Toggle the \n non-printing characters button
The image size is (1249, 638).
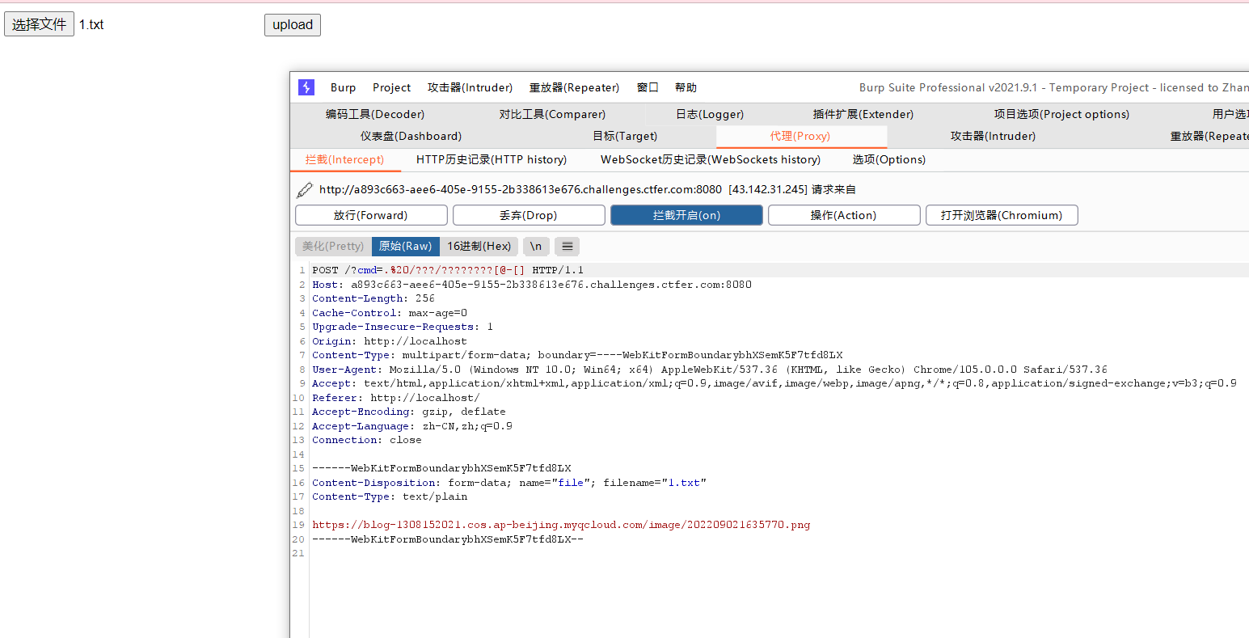click(x=536, y=247)
